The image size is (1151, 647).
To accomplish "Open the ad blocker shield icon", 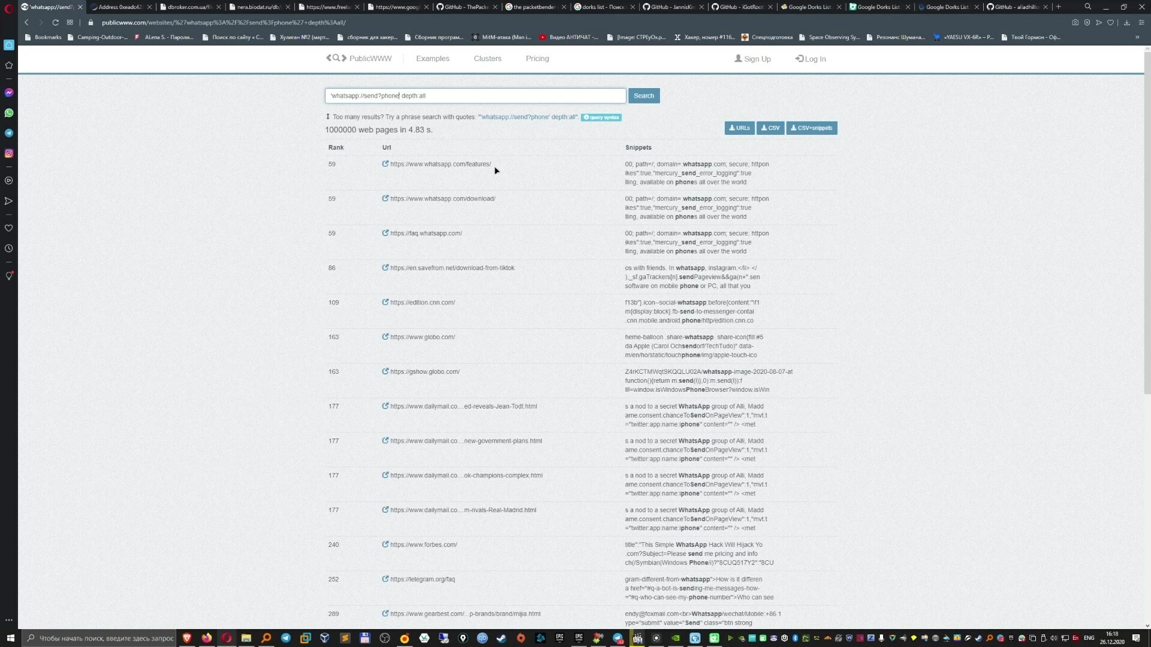I will pyautogui.click(x=1087, y=22).
